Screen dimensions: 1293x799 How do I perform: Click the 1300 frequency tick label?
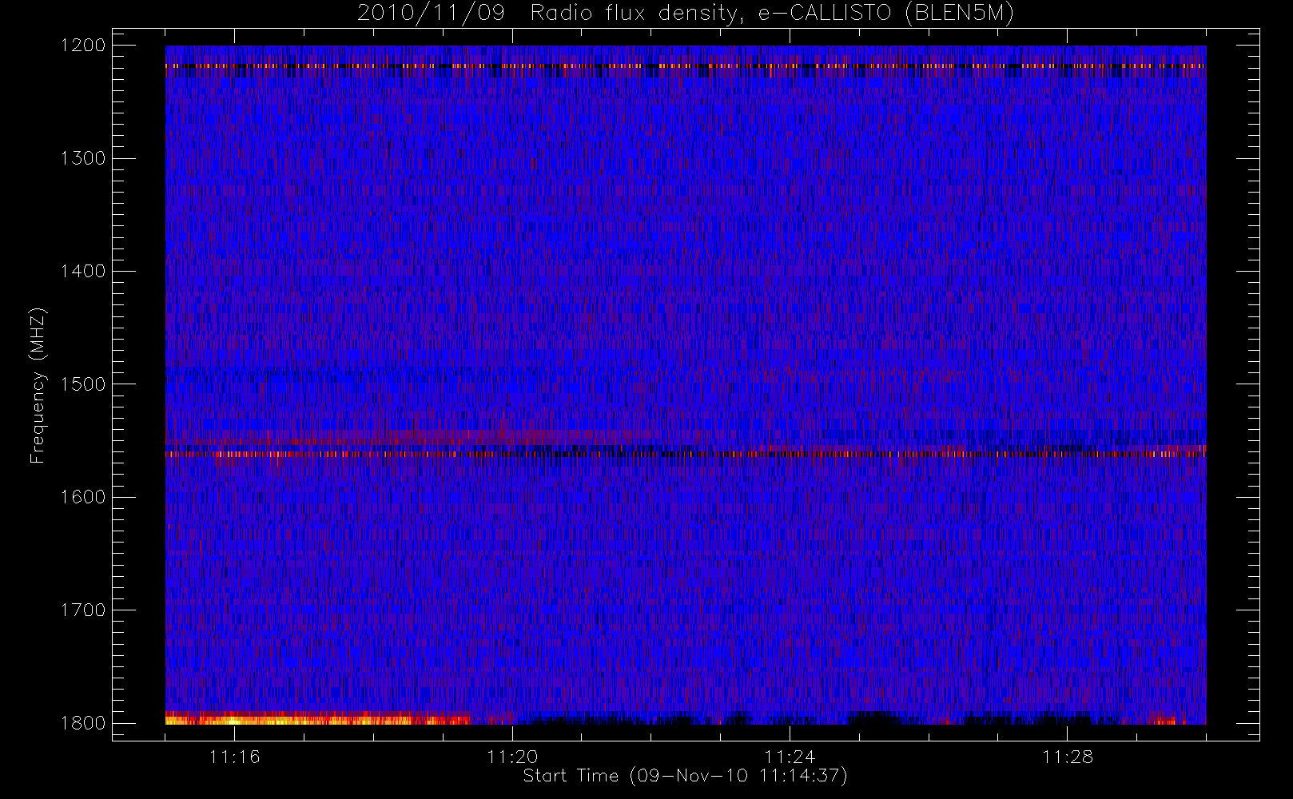83,158
